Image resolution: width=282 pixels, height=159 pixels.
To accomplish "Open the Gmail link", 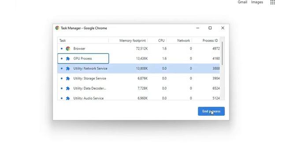I will click(242, 2).
